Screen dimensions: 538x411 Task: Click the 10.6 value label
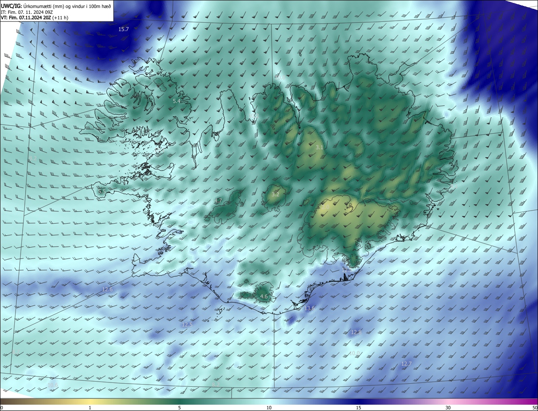pyautogui.click(x=53, y=385)
